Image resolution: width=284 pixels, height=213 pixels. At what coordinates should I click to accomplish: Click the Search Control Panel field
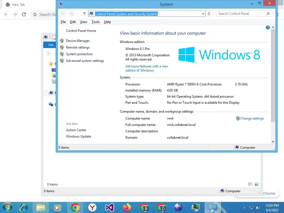(x=244, y=14)
